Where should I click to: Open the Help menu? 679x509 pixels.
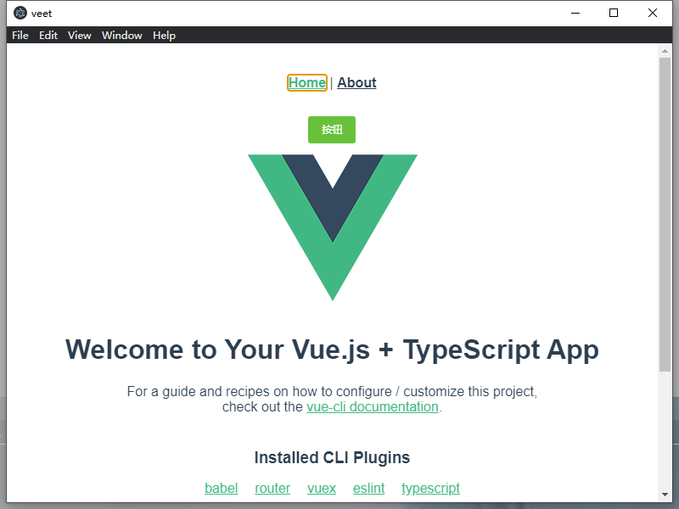[164, 35]
